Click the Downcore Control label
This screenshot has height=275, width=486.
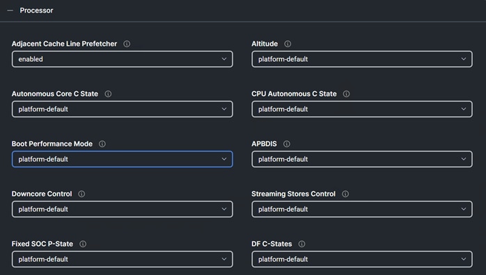tap(42, 194)
